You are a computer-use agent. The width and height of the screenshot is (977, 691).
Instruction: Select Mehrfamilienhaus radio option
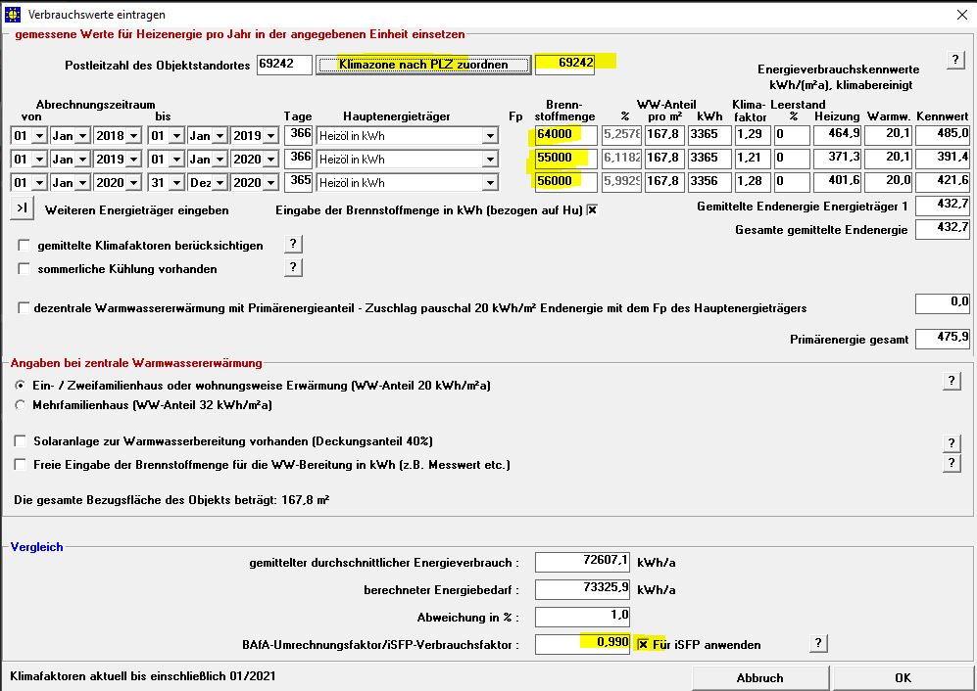[x=20, y=405]
